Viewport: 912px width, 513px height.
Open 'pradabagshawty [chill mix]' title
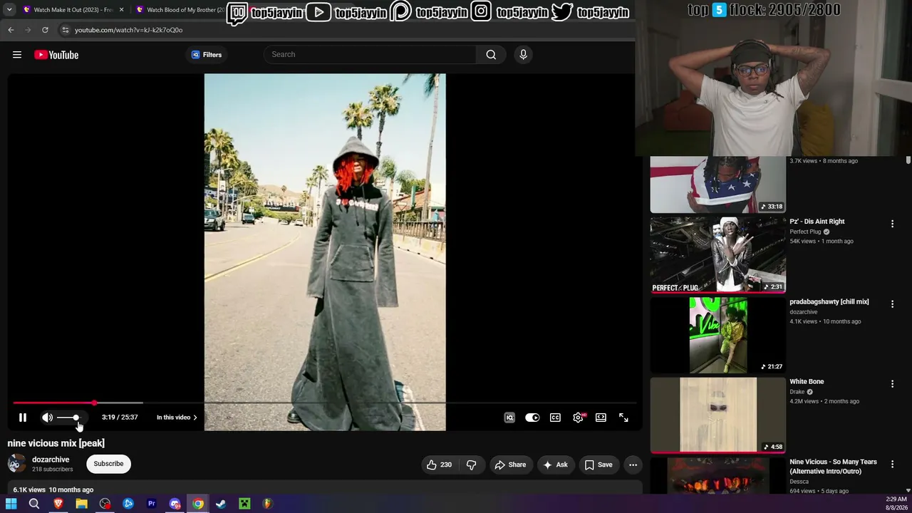829,302
